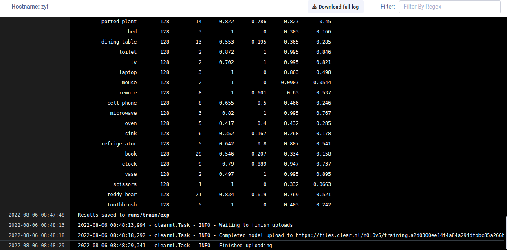The image size is (507, 250).
Task: Click value 0.417 in the oven row
Action: 227,123
